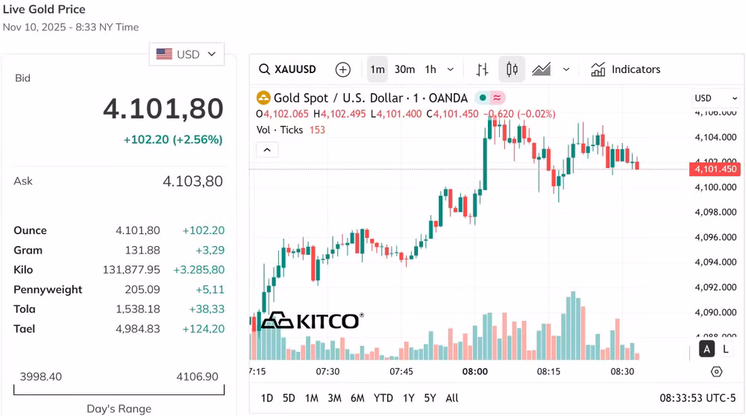Open chart settings gear icon
746x416 pixels.
(716, 372)
